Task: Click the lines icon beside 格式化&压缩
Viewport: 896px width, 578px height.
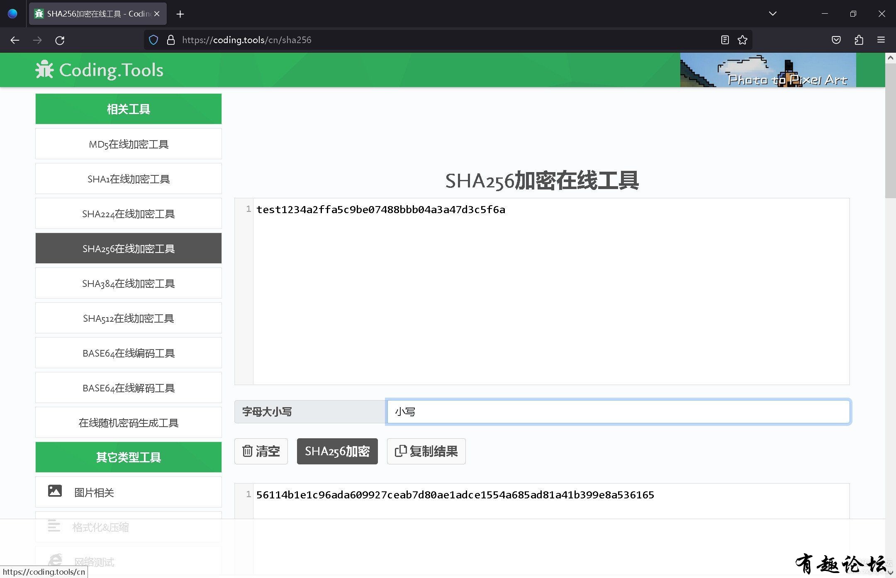Action: point(54,526)
